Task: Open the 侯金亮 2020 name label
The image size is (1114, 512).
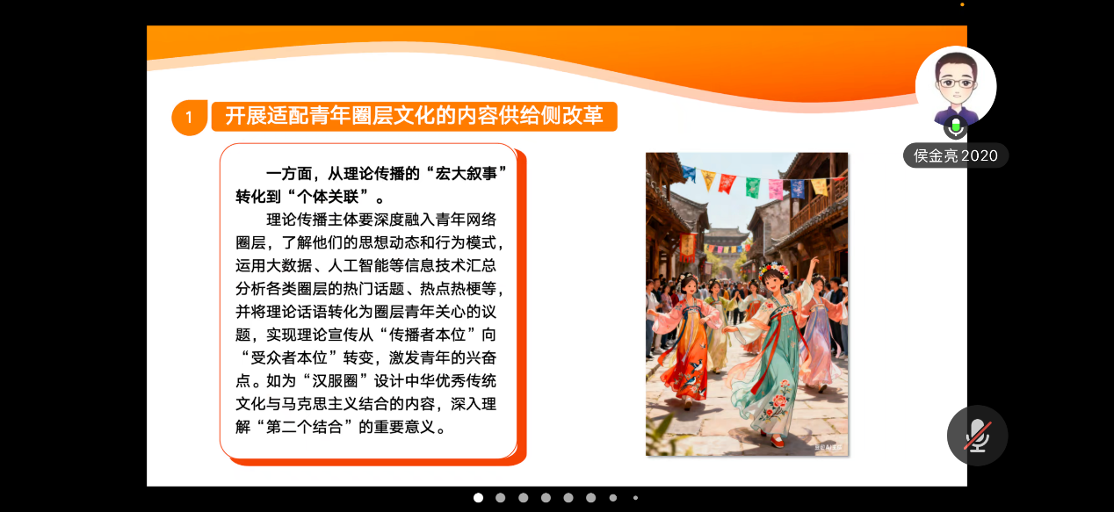Action: (x=956, y=155)
